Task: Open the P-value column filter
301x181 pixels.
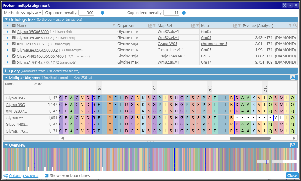Action: click(290, 25)
